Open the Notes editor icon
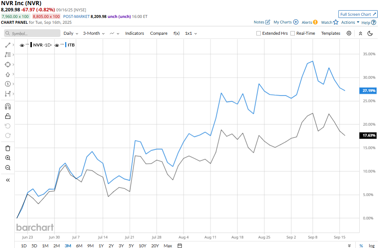The image size is (378, 248). (x=268, y=22)
